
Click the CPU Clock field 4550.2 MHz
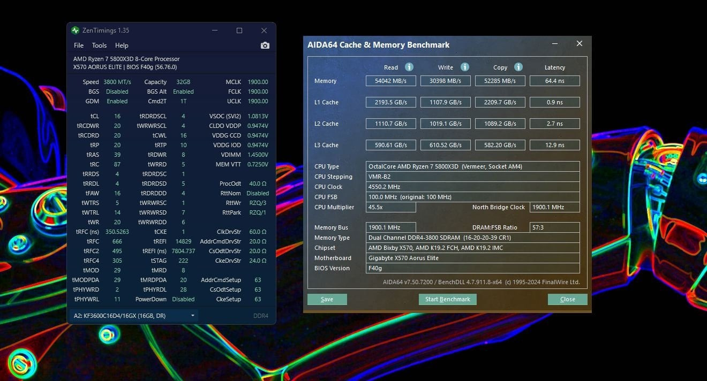[x=473, y=187]
